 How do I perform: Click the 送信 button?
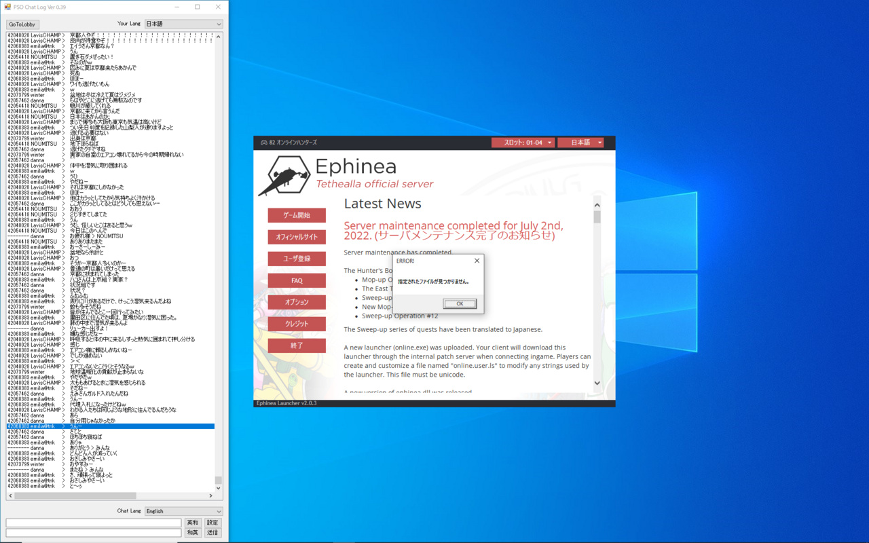click(x=212, y=533)
